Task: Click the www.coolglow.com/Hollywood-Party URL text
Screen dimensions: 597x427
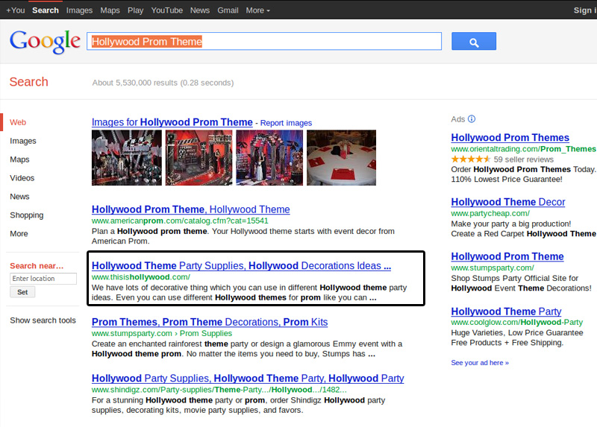Action: (x=516, y=323)
